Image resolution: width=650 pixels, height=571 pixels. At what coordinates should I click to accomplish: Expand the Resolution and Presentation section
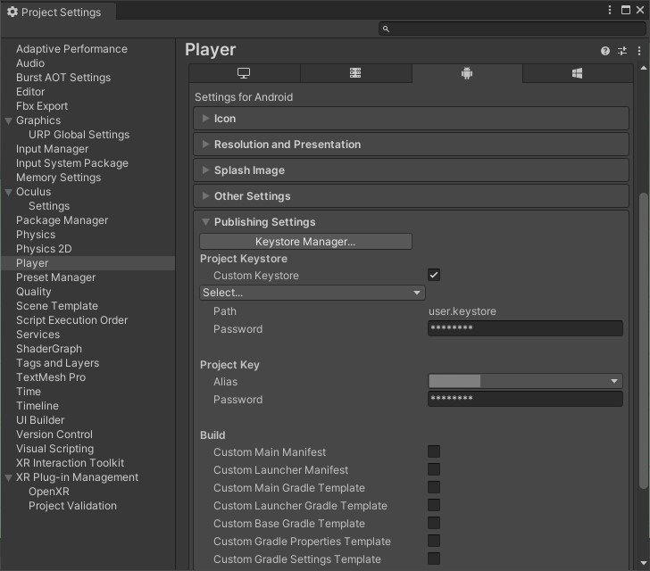click(287, 145)
